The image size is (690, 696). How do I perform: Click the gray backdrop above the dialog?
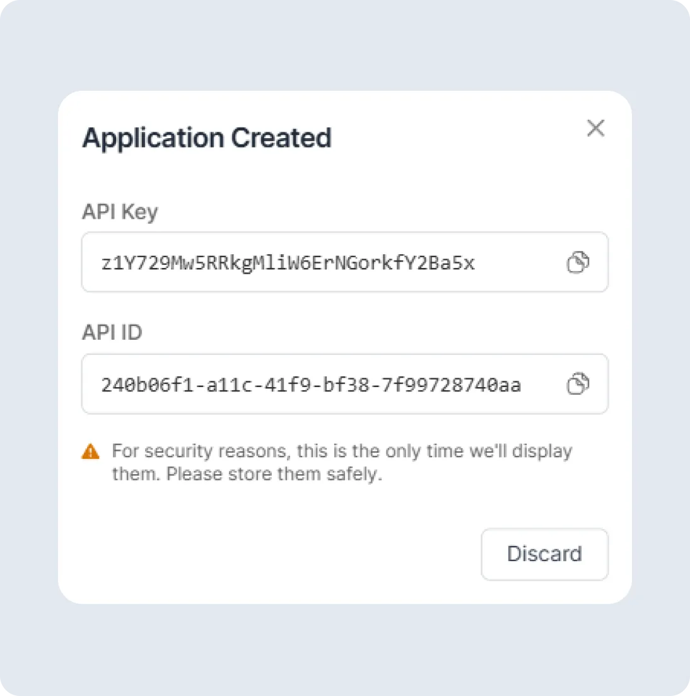(345, 44)
